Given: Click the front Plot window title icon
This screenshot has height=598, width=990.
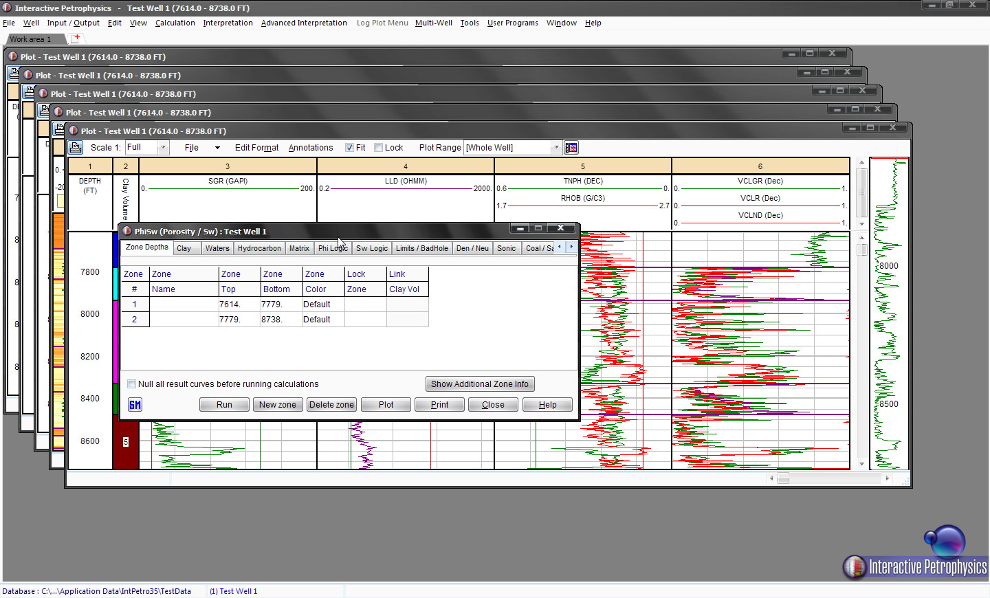Looking at the screenshot, I should click(74, 131).
